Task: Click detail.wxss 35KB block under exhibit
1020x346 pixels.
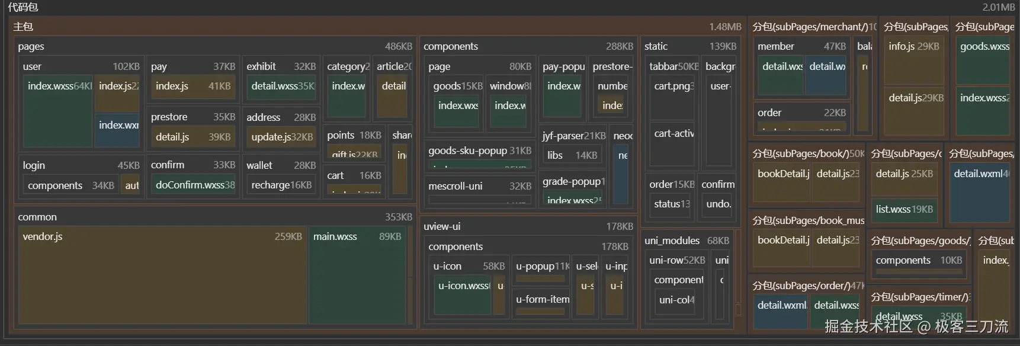Action: click(281, 86)
